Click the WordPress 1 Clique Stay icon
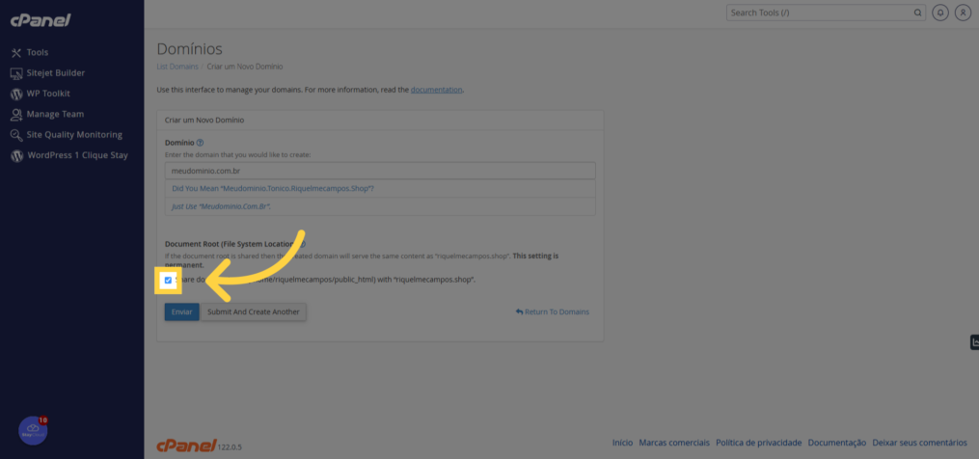The width and height of the screenshot is (979, 459). coord(16,155)
